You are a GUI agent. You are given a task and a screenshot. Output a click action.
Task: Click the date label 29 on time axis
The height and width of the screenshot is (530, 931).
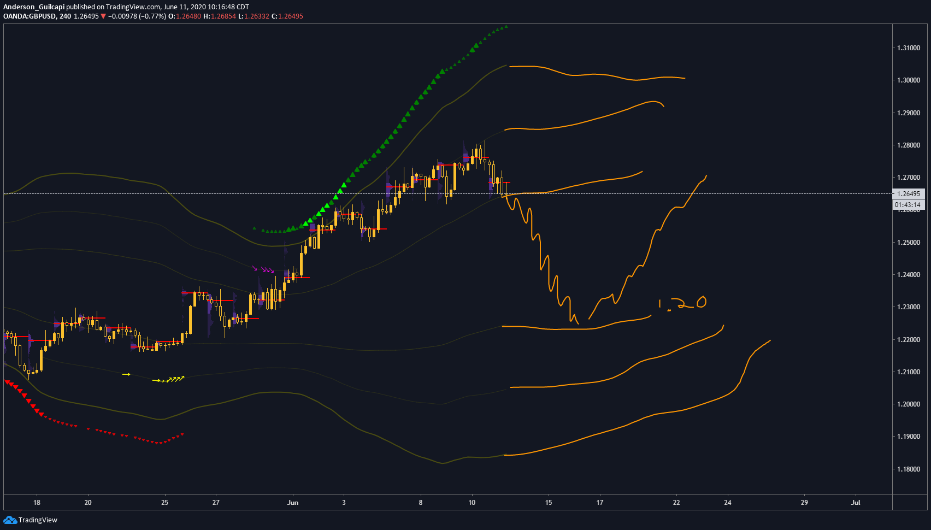804,503
